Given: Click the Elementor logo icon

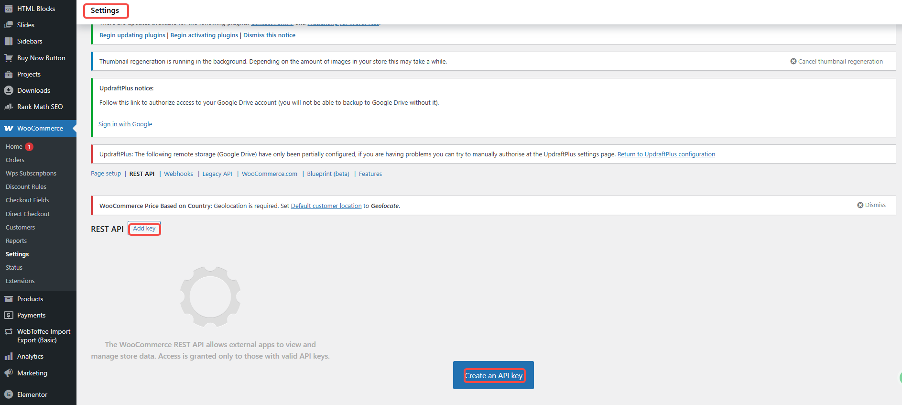Looking at the screenshot, I should point(9,394).
